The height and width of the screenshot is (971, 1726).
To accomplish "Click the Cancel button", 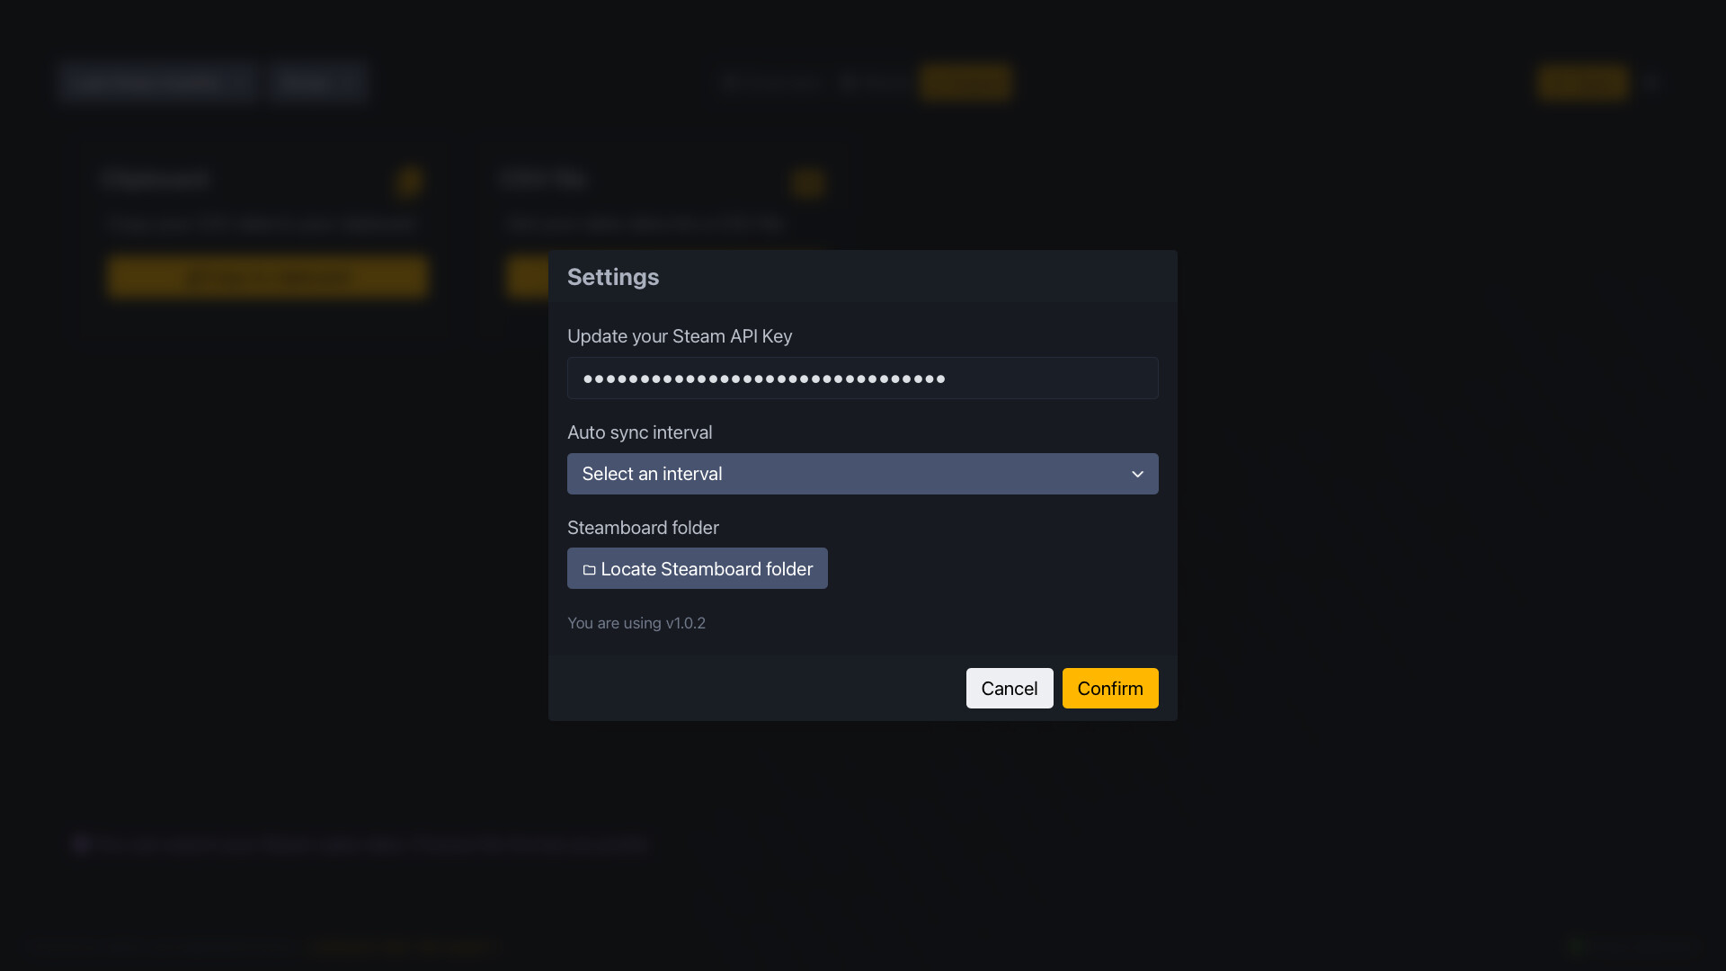I will pyautogui.click(x=1009, y=688).
